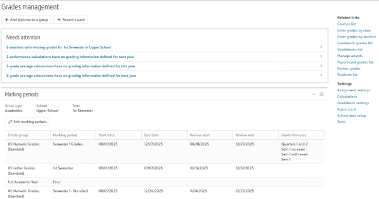Open Assignment settings link
This screenshot has height=199, width=379.
tap(354, 90)
